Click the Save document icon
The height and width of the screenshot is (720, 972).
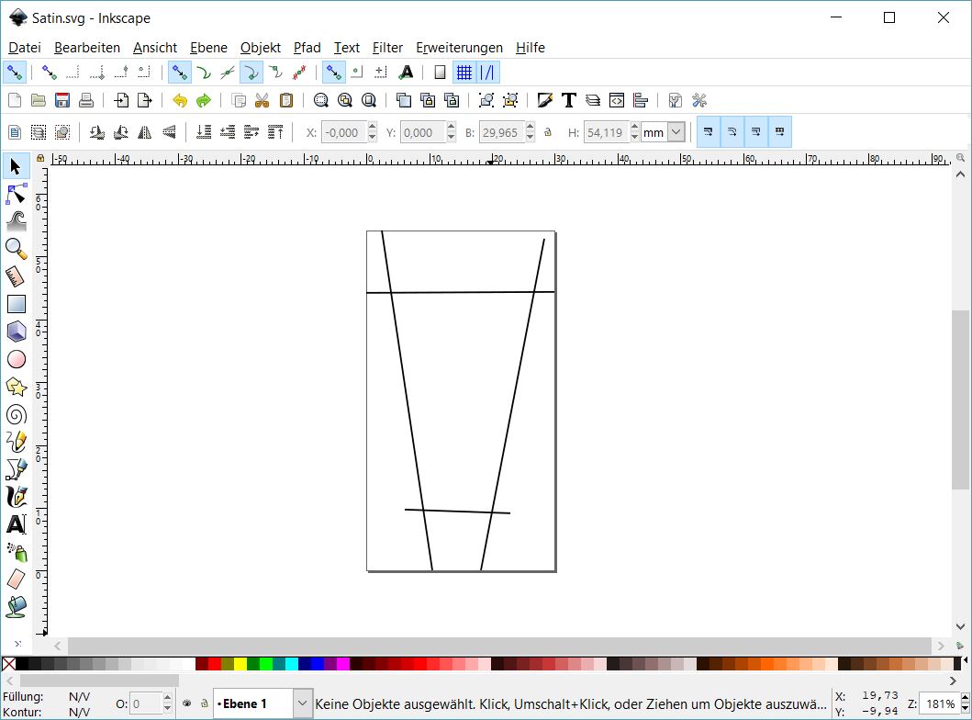point(62,101)
